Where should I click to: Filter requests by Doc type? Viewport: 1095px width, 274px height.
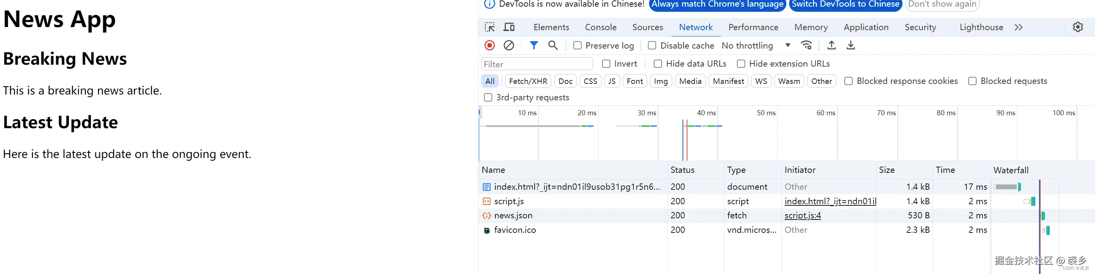point(566,81)
